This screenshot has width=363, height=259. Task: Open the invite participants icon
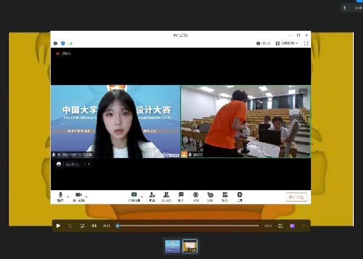tap(152, 195)
